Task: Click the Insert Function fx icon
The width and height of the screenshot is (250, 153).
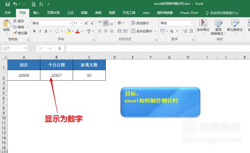Action: [x=60, y=48]
